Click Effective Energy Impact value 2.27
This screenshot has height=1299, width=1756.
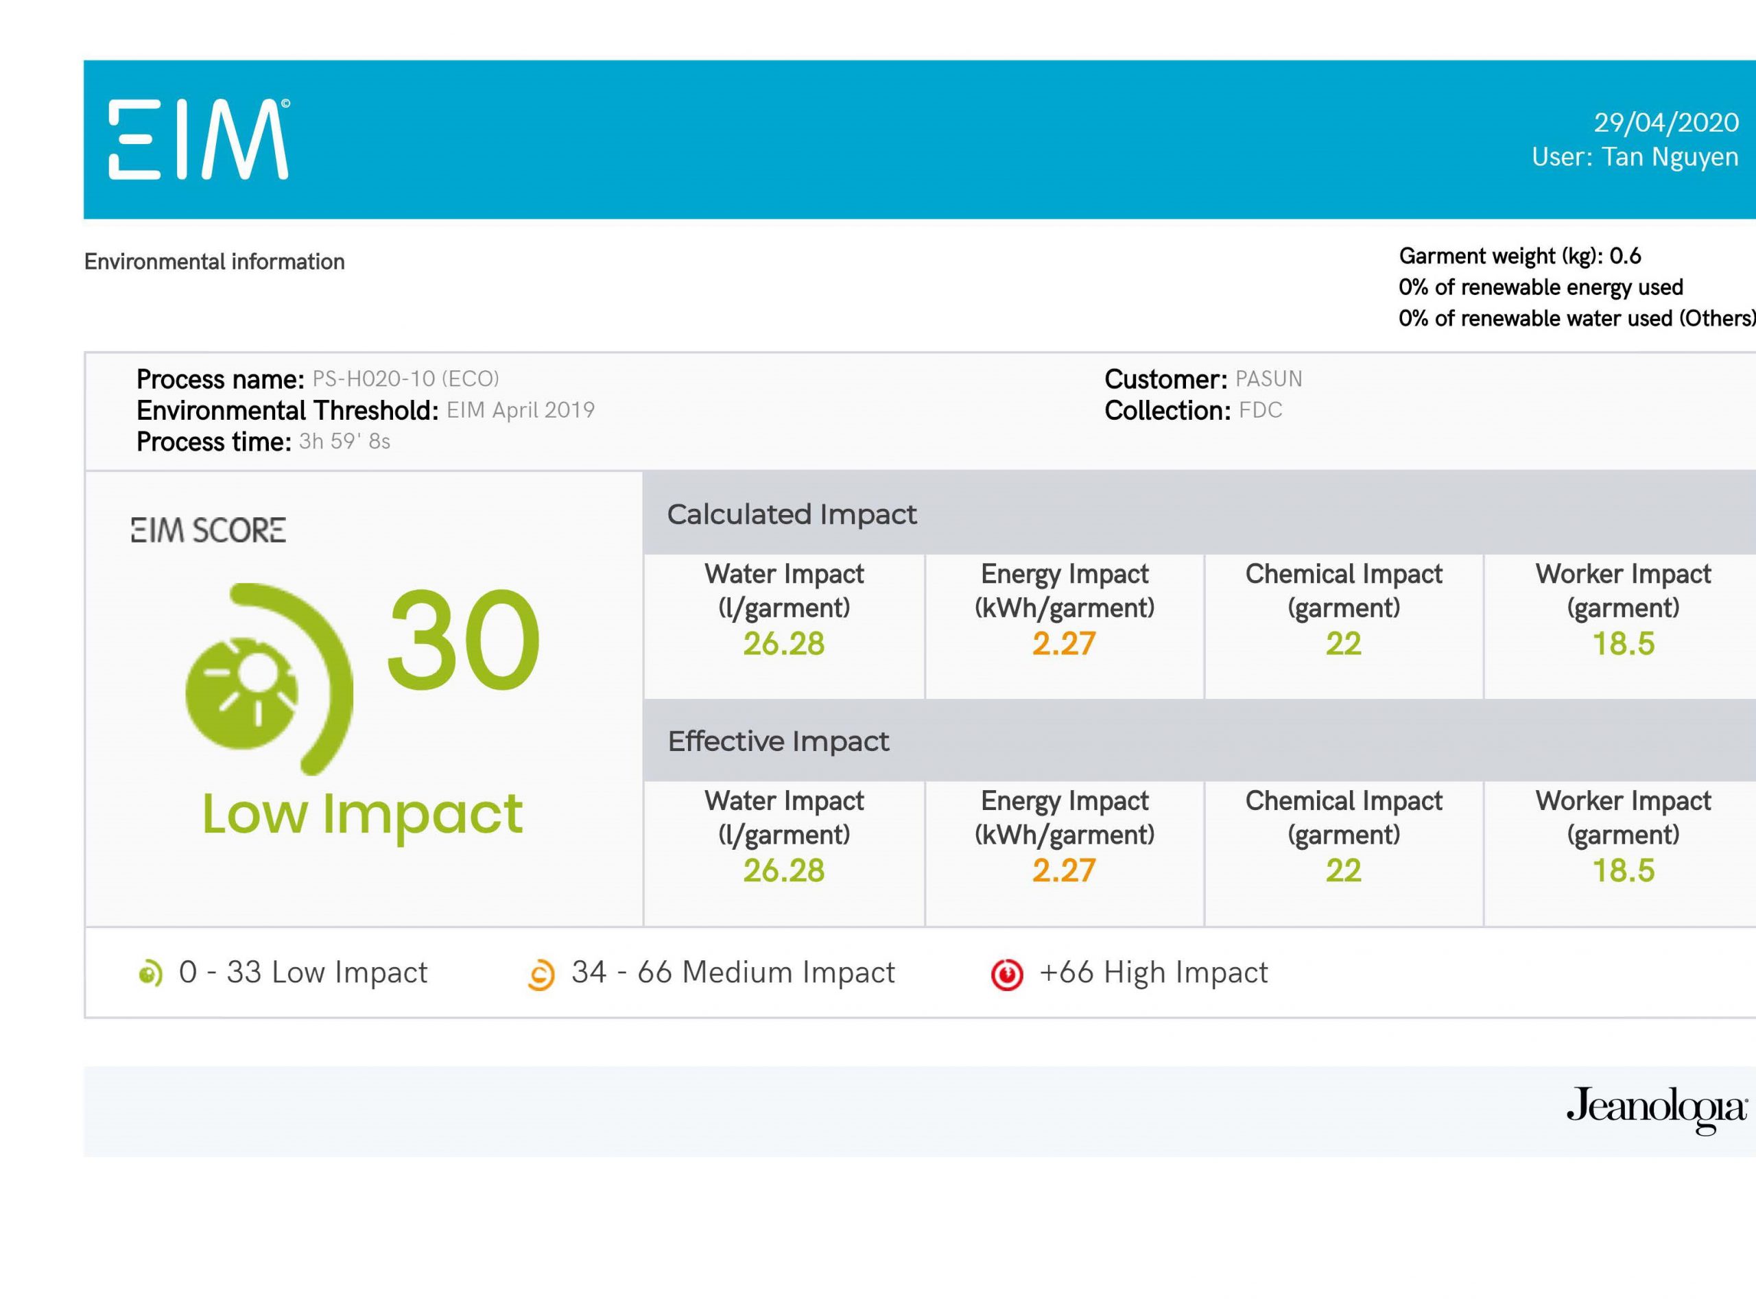(x=1064, y=871)
